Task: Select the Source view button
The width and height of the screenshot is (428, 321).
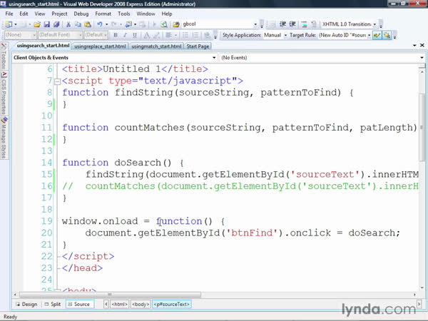Action: [x=78, y=304]
